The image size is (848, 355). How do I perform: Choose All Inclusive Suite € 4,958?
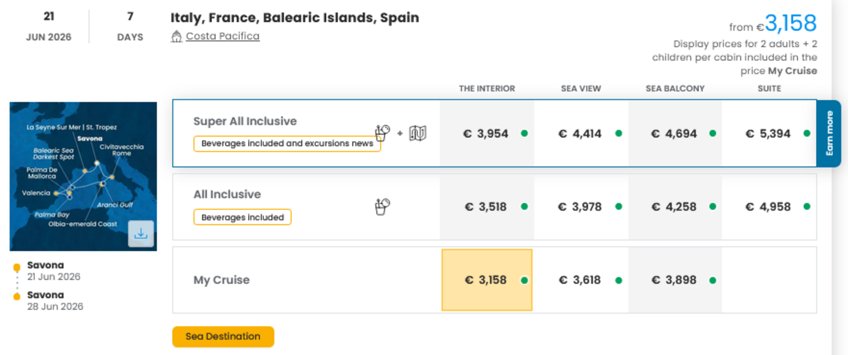(769, 207)
